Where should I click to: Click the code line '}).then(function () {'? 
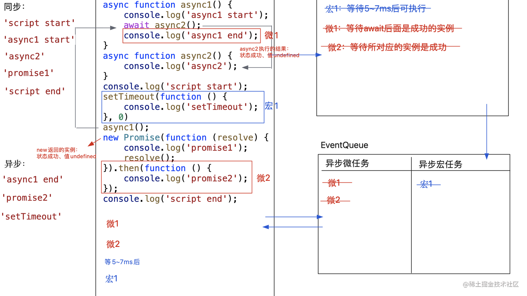click(157, 168)
